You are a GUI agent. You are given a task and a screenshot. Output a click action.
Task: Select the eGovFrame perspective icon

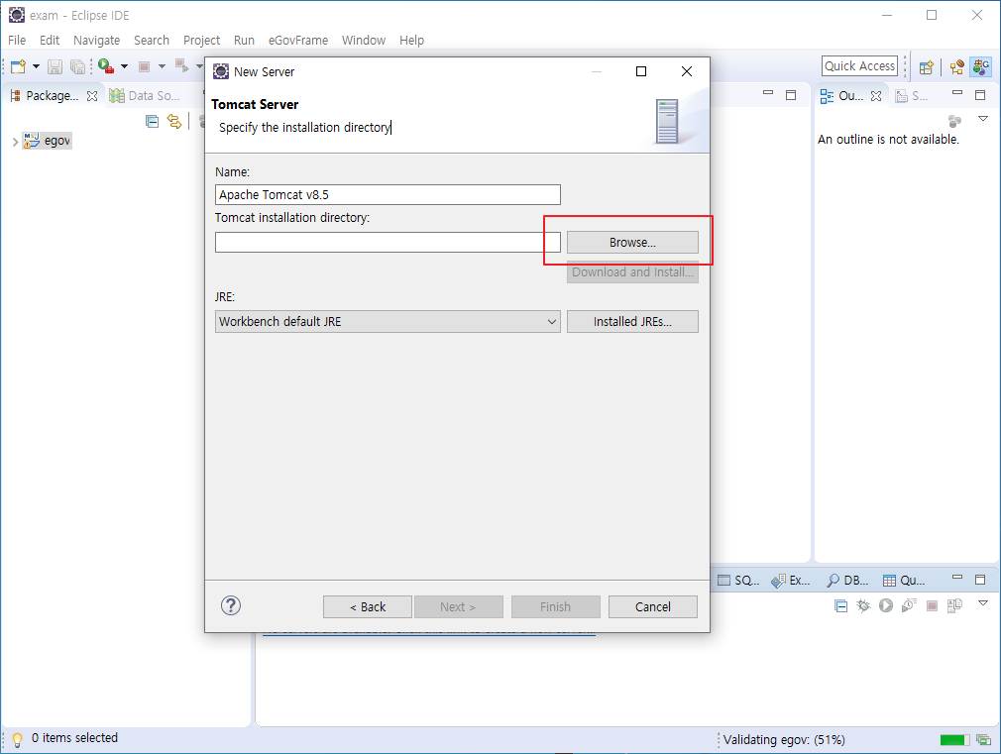(x=981, y=66)
